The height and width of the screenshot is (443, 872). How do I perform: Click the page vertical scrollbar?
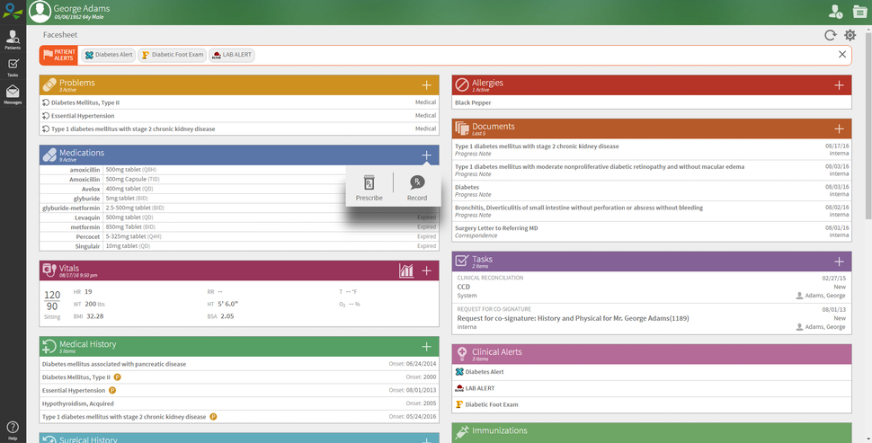867,135
